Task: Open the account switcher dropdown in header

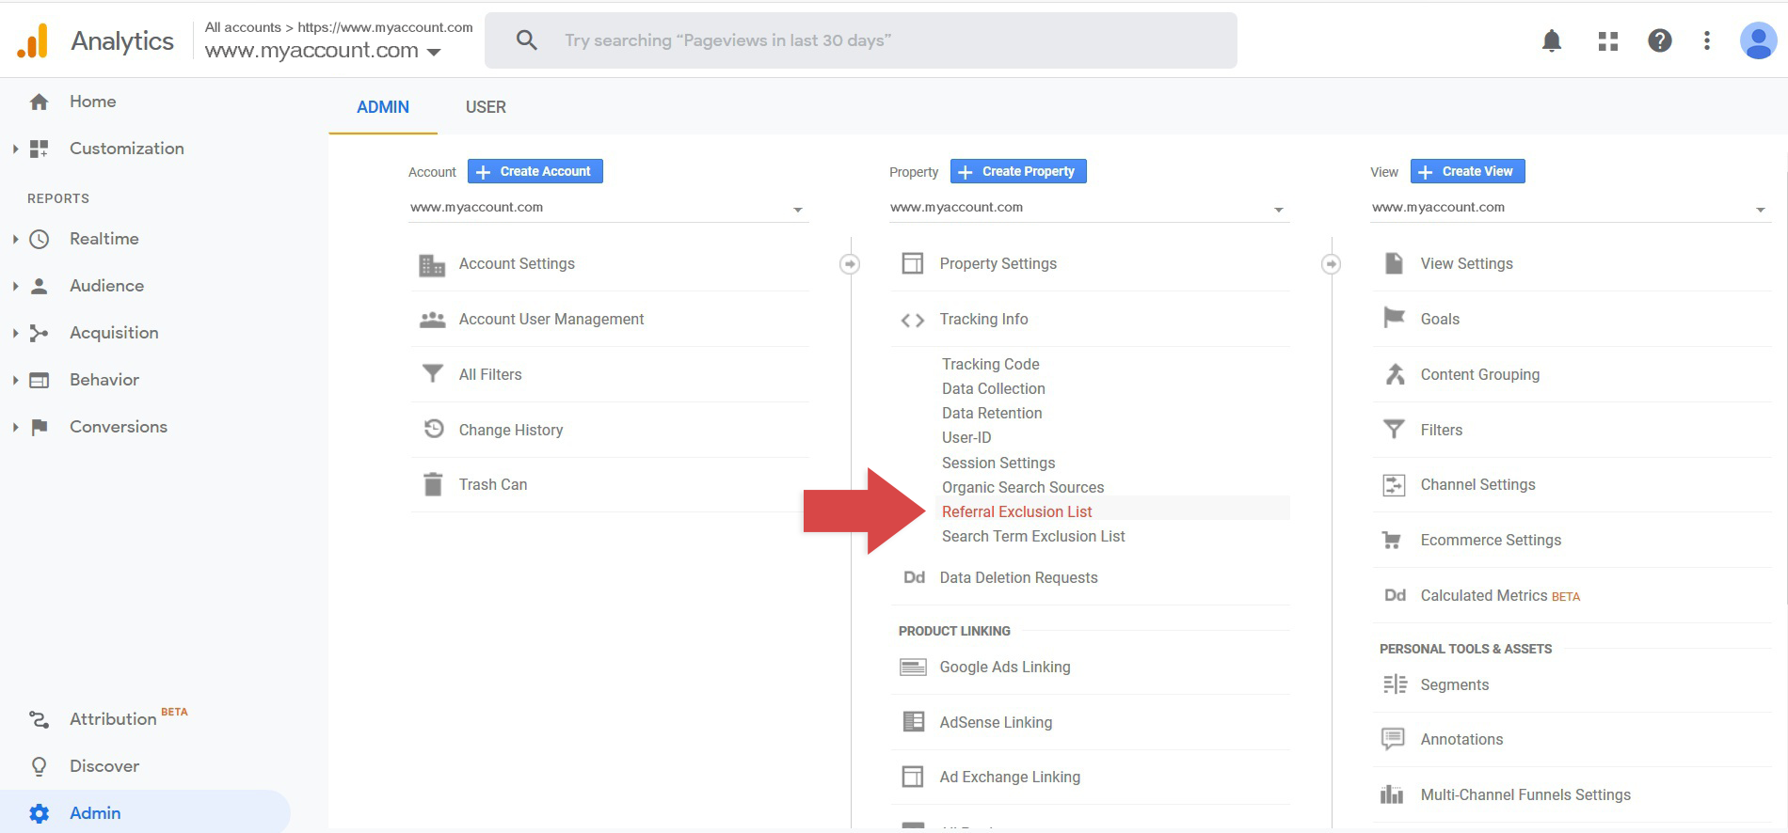Action: pos(434,52)
